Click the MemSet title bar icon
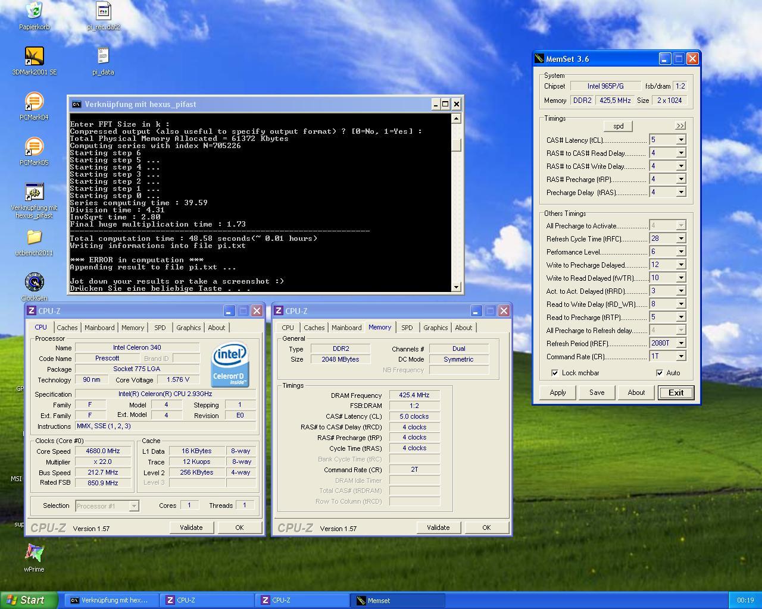The height and width of the screenshot is (609, 762). (539, 59)
